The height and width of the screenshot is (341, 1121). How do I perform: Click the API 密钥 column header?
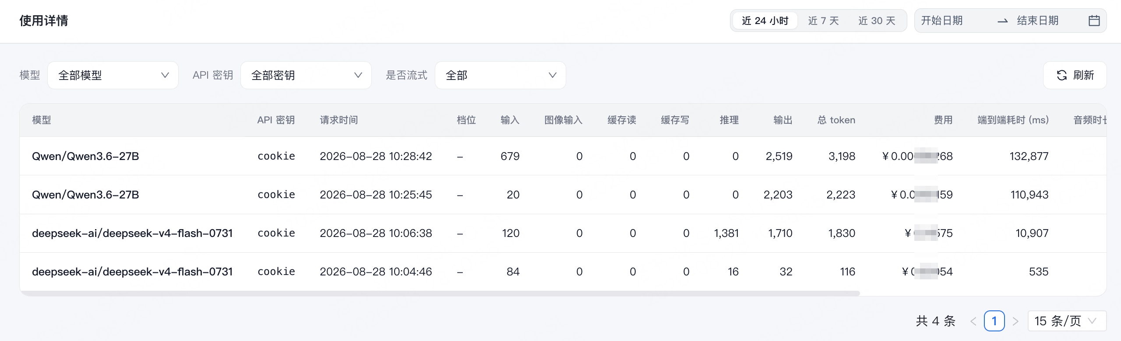coord(276,120)
